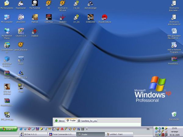Select the Price050622 archive on the desktop
This screenshot has height=137, width=183.
click(x=7, y=103)
